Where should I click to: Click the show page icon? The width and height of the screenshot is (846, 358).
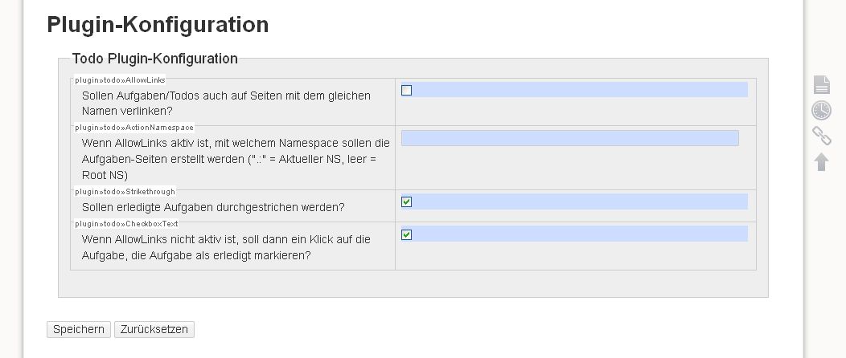[x=821, y=84]
